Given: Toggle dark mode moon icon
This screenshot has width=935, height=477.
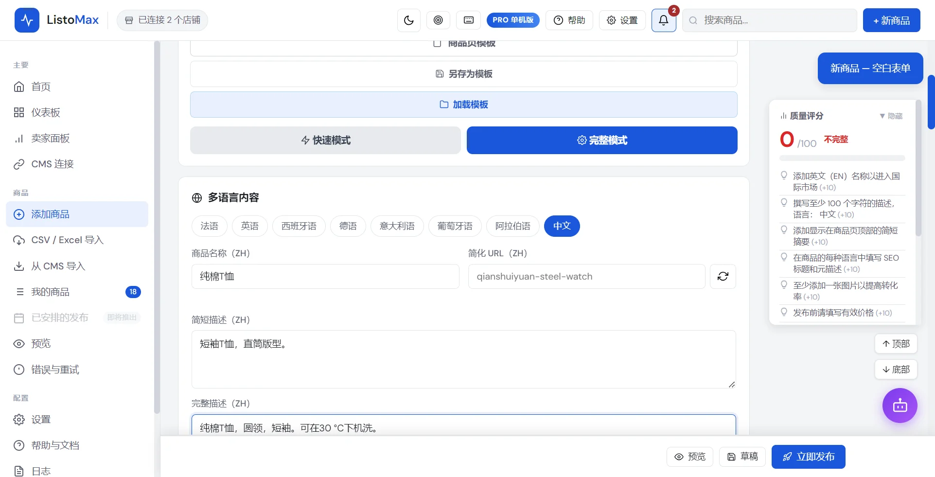Looking at the screenshot, I should (409, 20).
